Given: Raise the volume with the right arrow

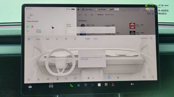Looking at the screenshot, I should point(138,84).
